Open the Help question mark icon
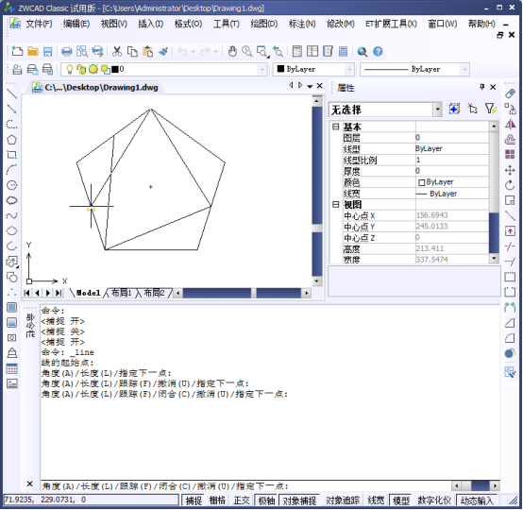523x510 pixels. tap(378, 51)
